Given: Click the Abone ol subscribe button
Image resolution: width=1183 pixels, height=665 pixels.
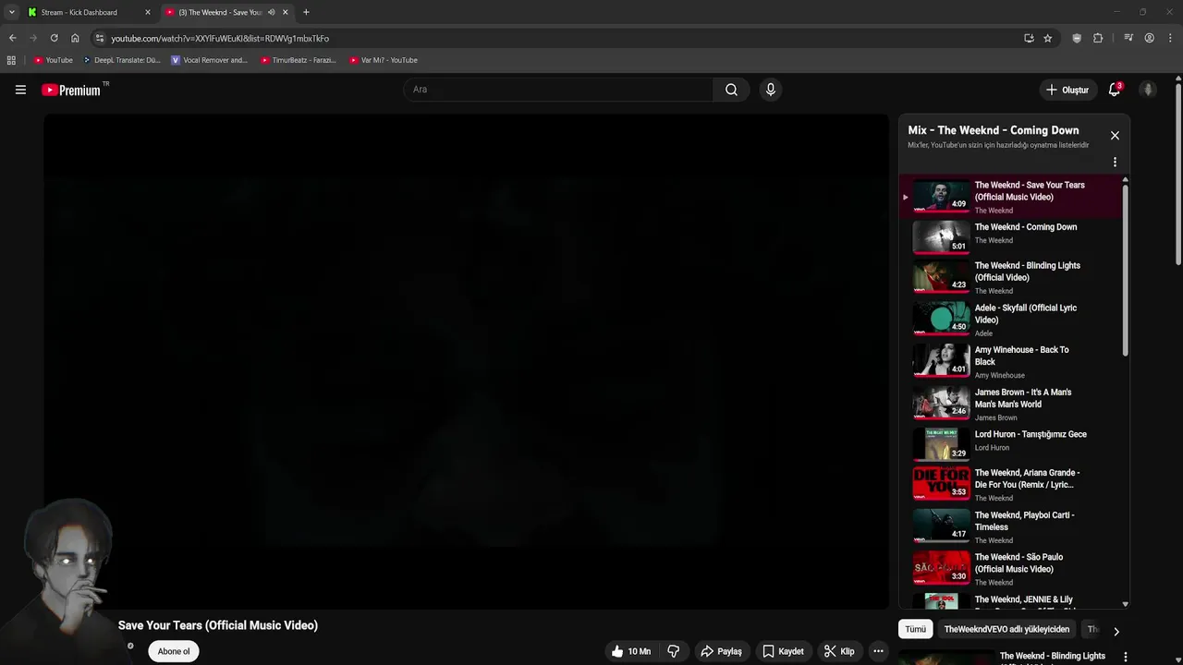Looking at the screenshot, I should [173, 651].
